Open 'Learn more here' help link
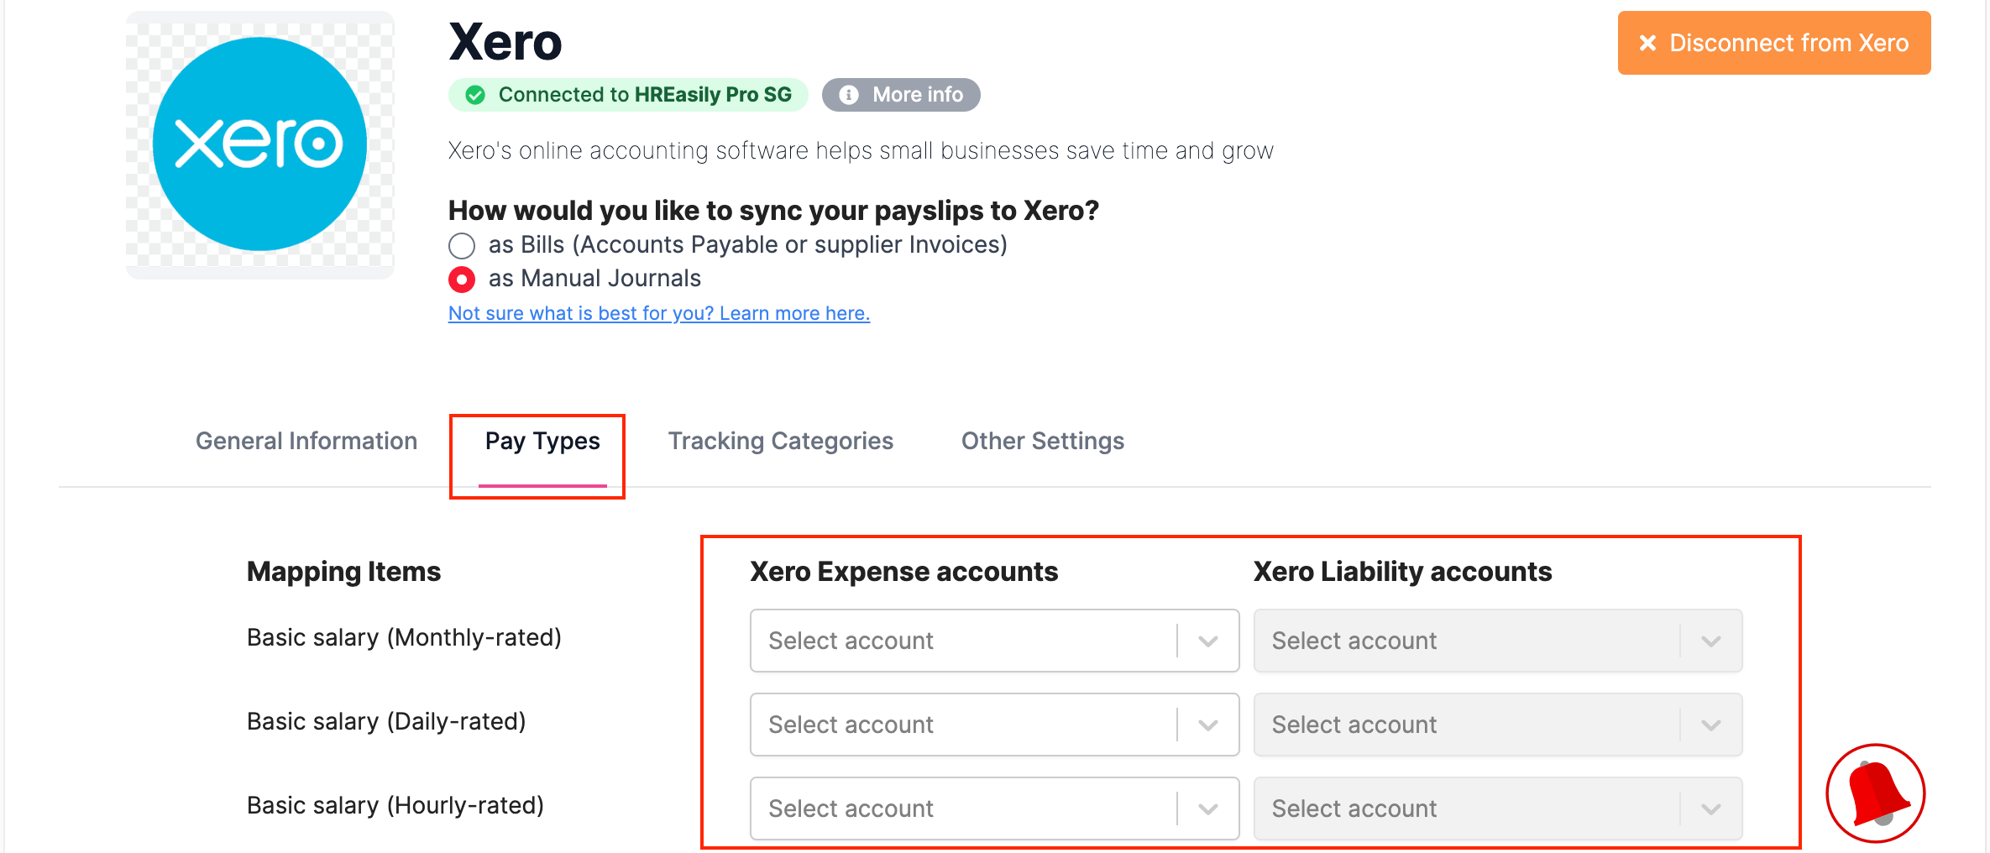The image size is (1990, 853). tap(659, 313)
